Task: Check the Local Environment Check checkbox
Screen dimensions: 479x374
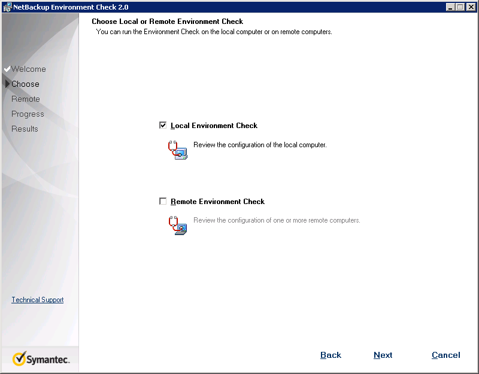Action: [163, 125]
